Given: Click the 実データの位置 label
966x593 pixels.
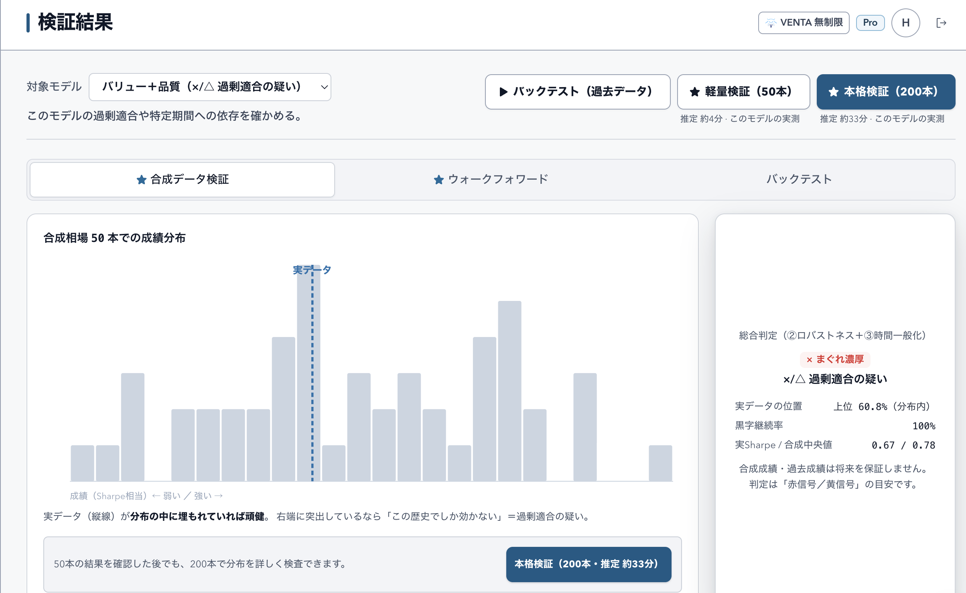Looking at the screenshot, I should 768,406.
